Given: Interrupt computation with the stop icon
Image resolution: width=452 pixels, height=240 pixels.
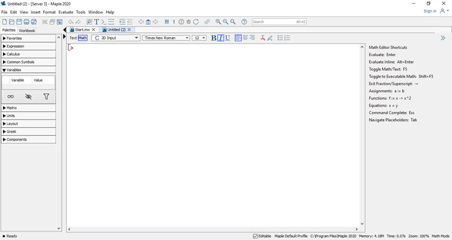Looking at the screenshot, I should point(181,22).
